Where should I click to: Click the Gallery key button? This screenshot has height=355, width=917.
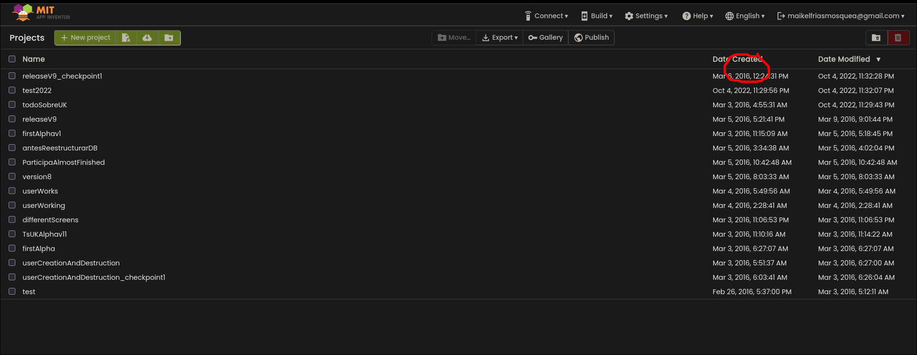coord(545,37)
